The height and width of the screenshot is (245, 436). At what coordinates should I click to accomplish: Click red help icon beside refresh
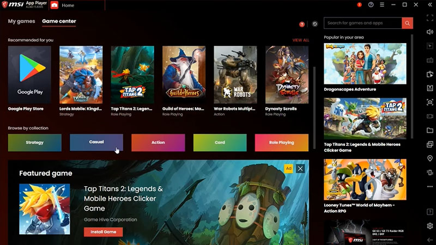[x=302, y=24]
